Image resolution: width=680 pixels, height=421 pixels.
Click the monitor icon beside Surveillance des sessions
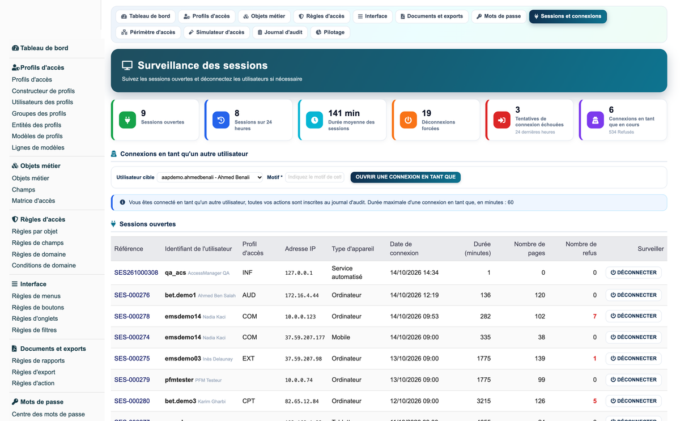127,66
